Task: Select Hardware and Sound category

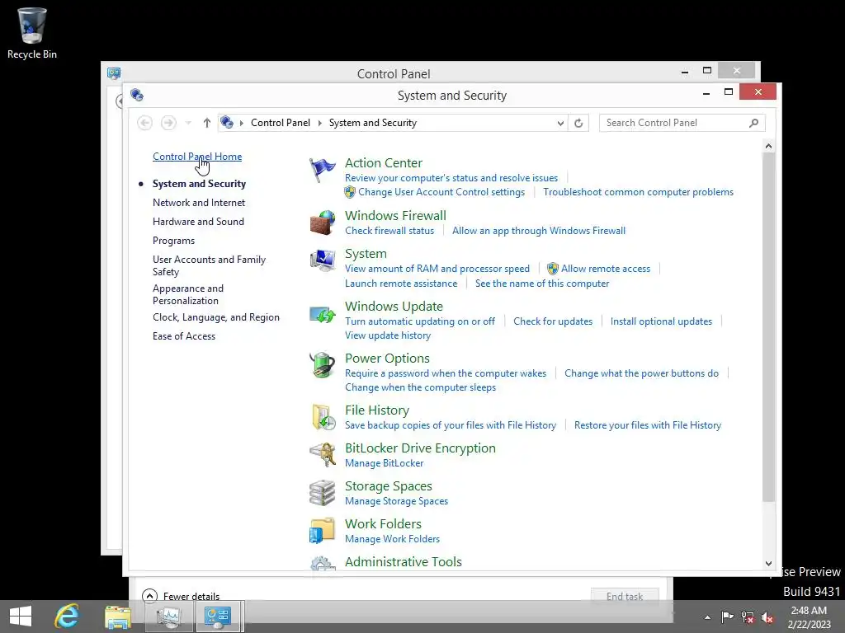Action: click(x=198, y=221)
